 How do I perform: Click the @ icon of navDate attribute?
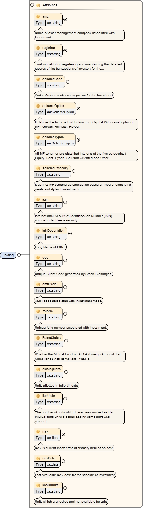tap(38, 458)
